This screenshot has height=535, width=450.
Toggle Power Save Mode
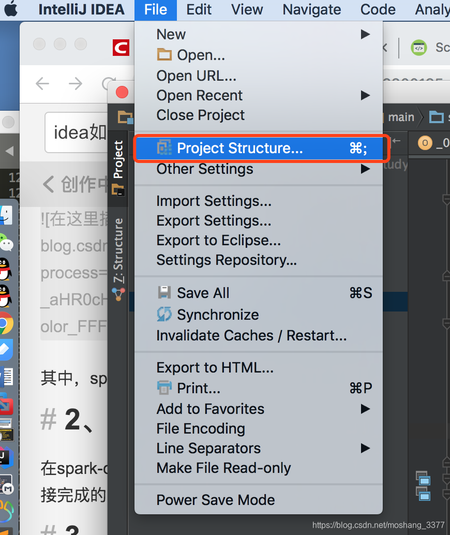[x=259, y=500]
